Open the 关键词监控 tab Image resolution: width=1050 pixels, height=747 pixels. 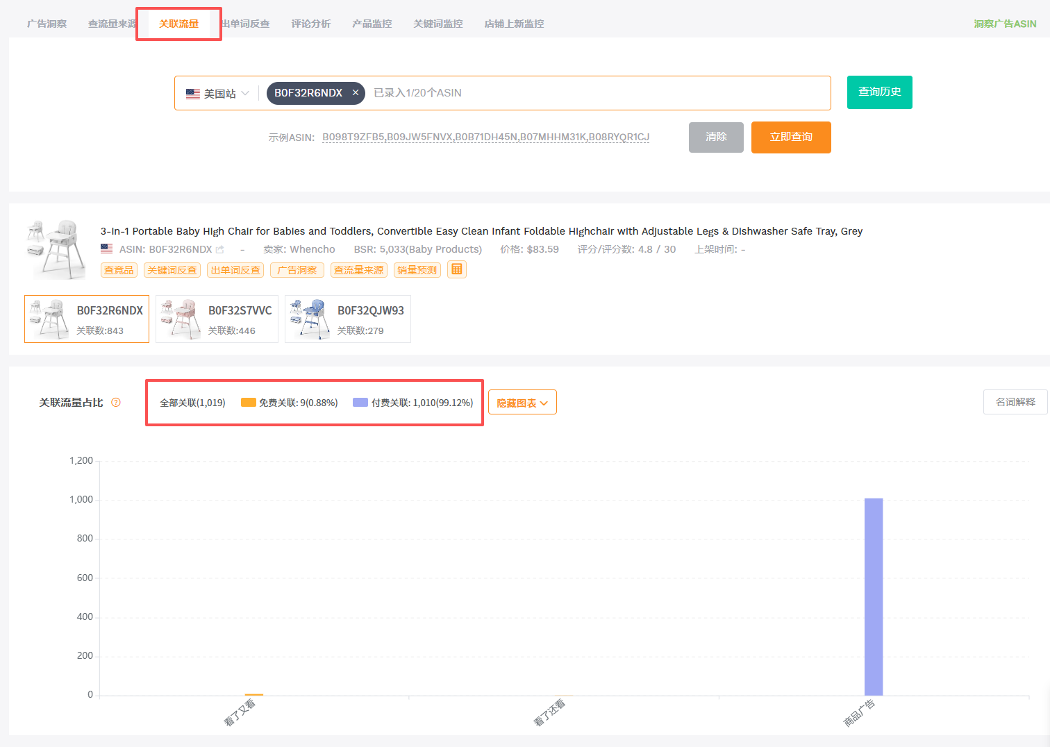point(437,24)
